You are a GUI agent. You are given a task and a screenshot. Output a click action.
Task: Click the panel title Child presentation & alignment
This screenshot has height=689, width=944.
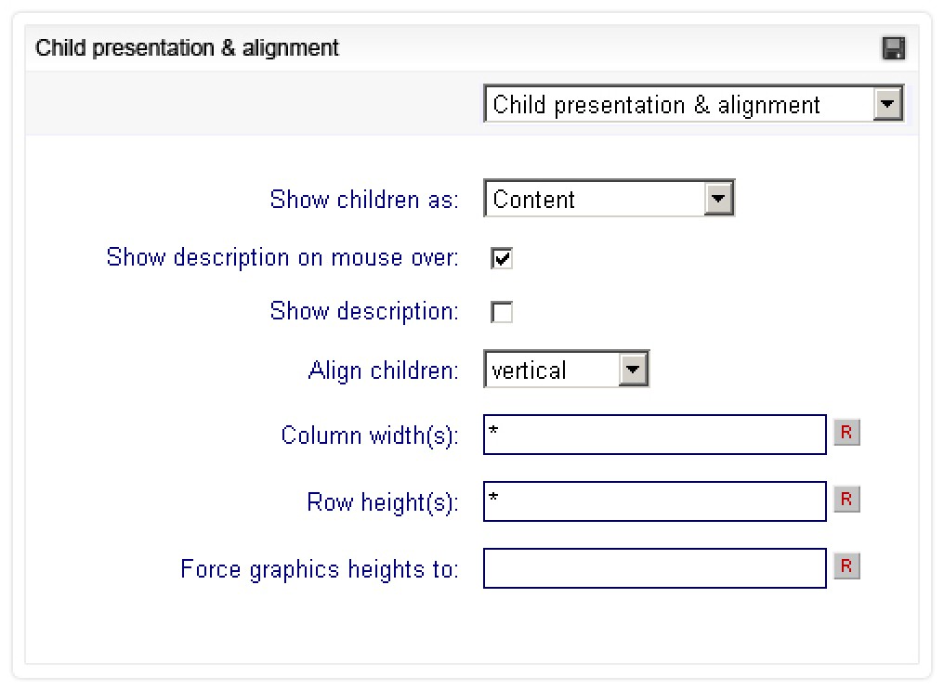(187, 48)
